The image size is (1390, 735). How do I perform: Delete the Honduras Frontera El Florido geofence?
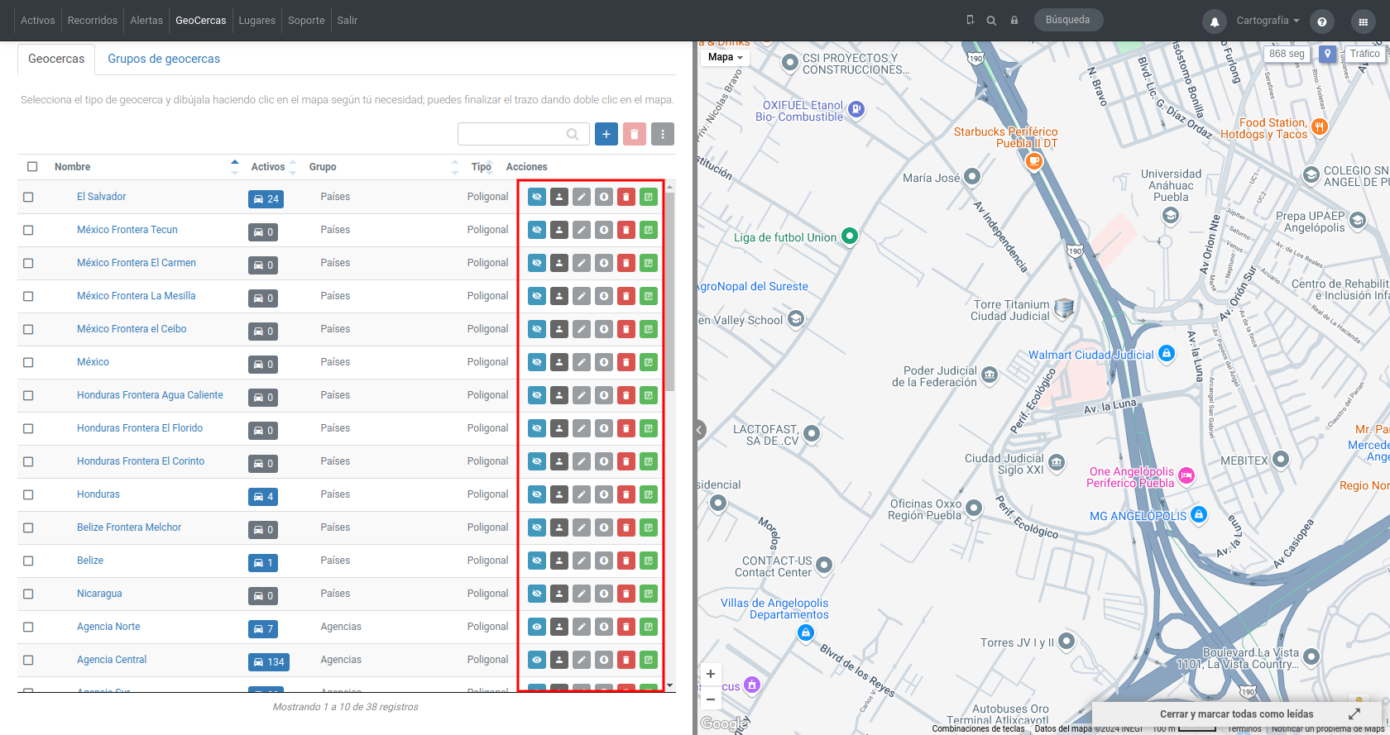[x=626, y=428]
